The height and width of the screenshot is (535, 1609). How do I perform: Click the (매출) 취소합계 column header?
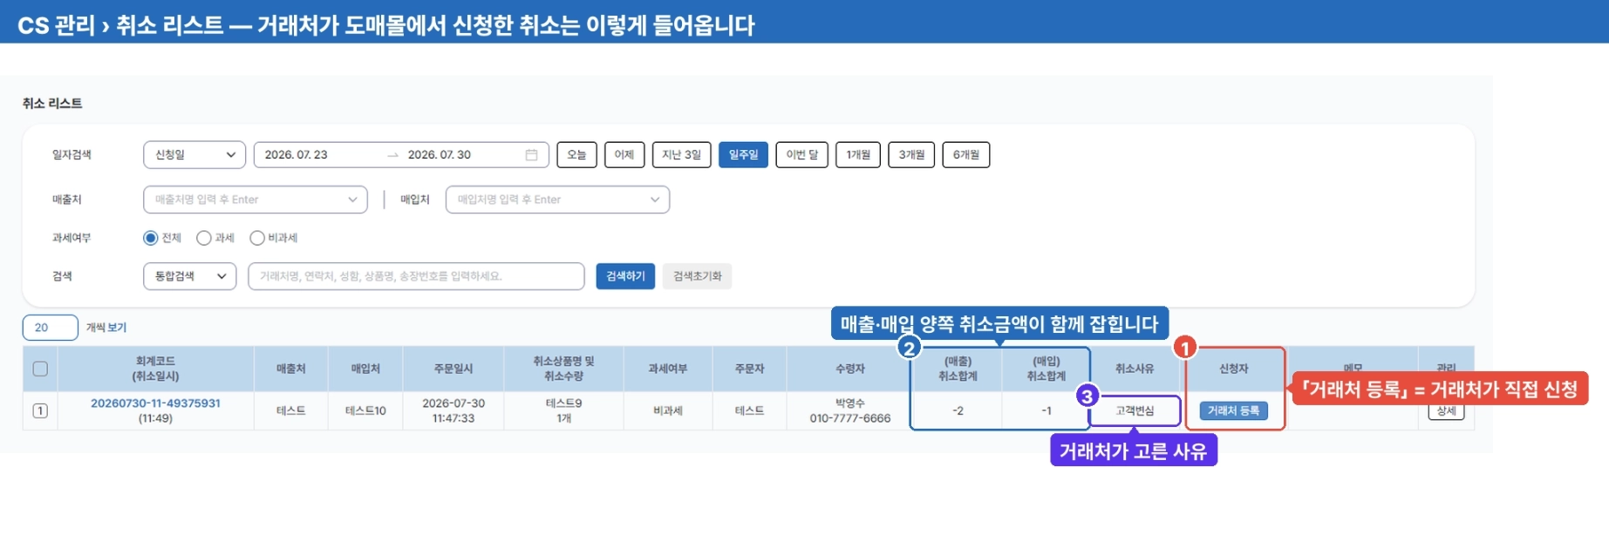point(958,369)
